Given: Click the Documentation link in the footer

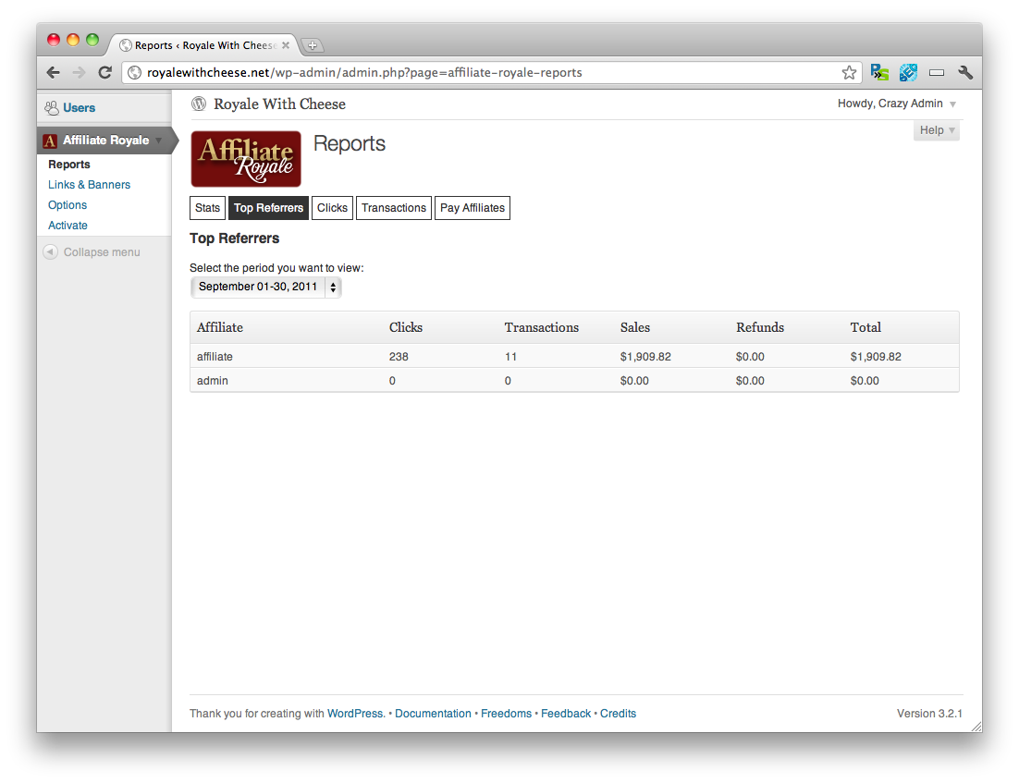Looking at the screenshot, I should (x=433, y=713).
